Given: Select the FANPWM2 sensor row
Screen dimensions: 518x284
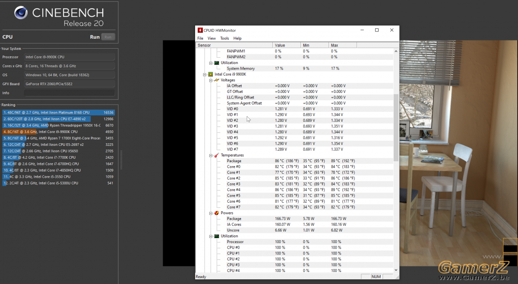Looking at the screenshot, I should tap(295, 57).
